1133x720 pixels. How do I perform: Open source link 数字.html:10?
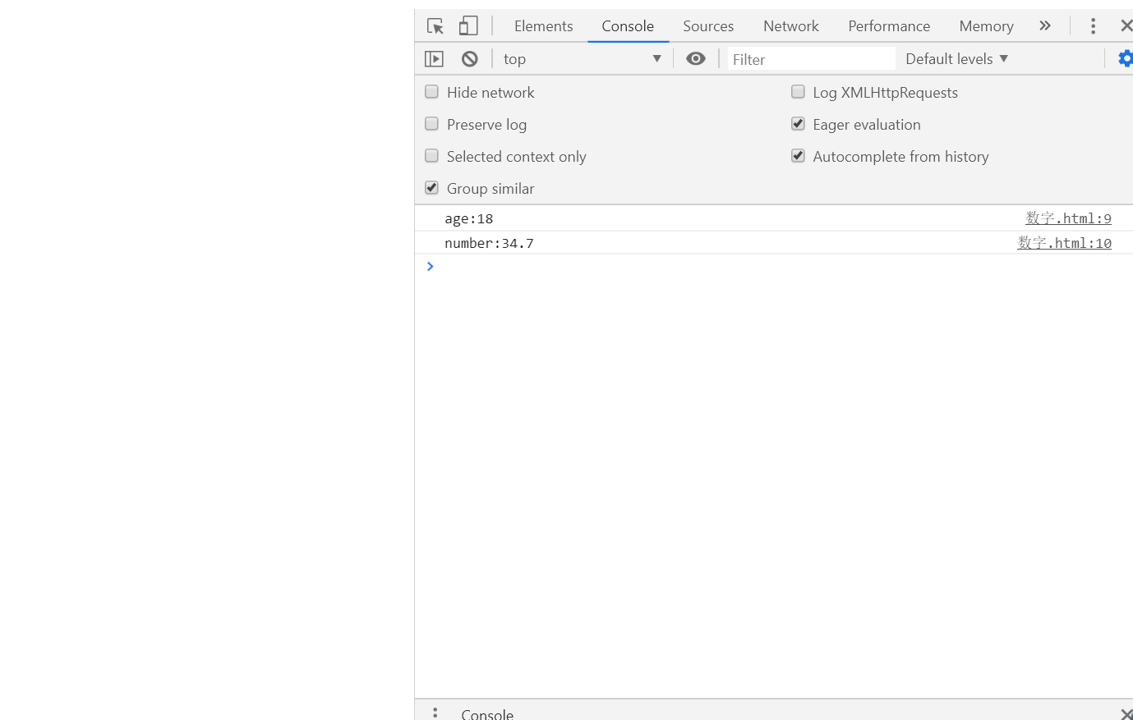tap(1064, 243)
